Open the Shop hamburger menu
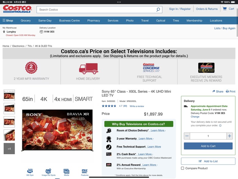 point(8,21)
